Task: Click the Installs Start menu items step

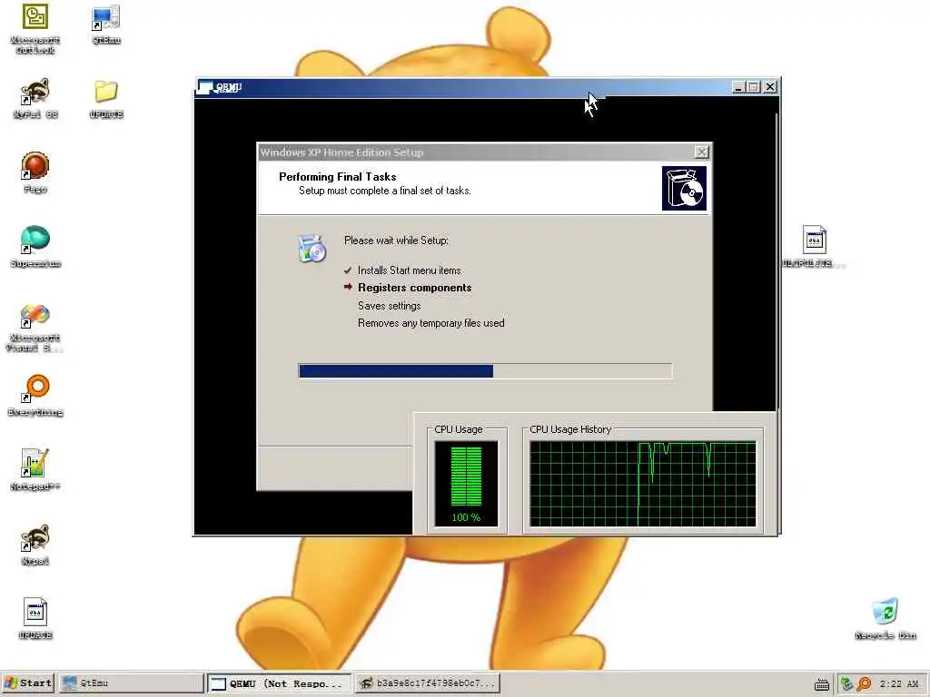Action: point(410,270)
